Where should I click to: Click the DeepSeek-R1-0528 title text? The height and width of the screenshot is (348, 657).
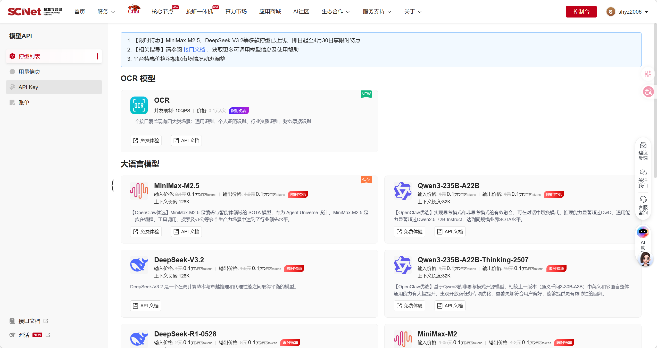[x=185, y=334]
